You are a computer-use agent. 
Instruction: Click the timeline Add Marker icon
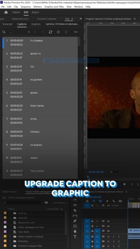(107, 201)
